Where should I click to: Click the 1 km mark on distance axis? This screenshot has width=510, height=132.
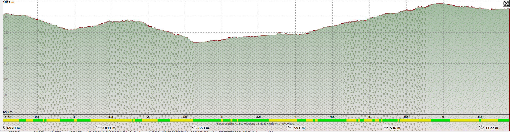tap(74, 117)
